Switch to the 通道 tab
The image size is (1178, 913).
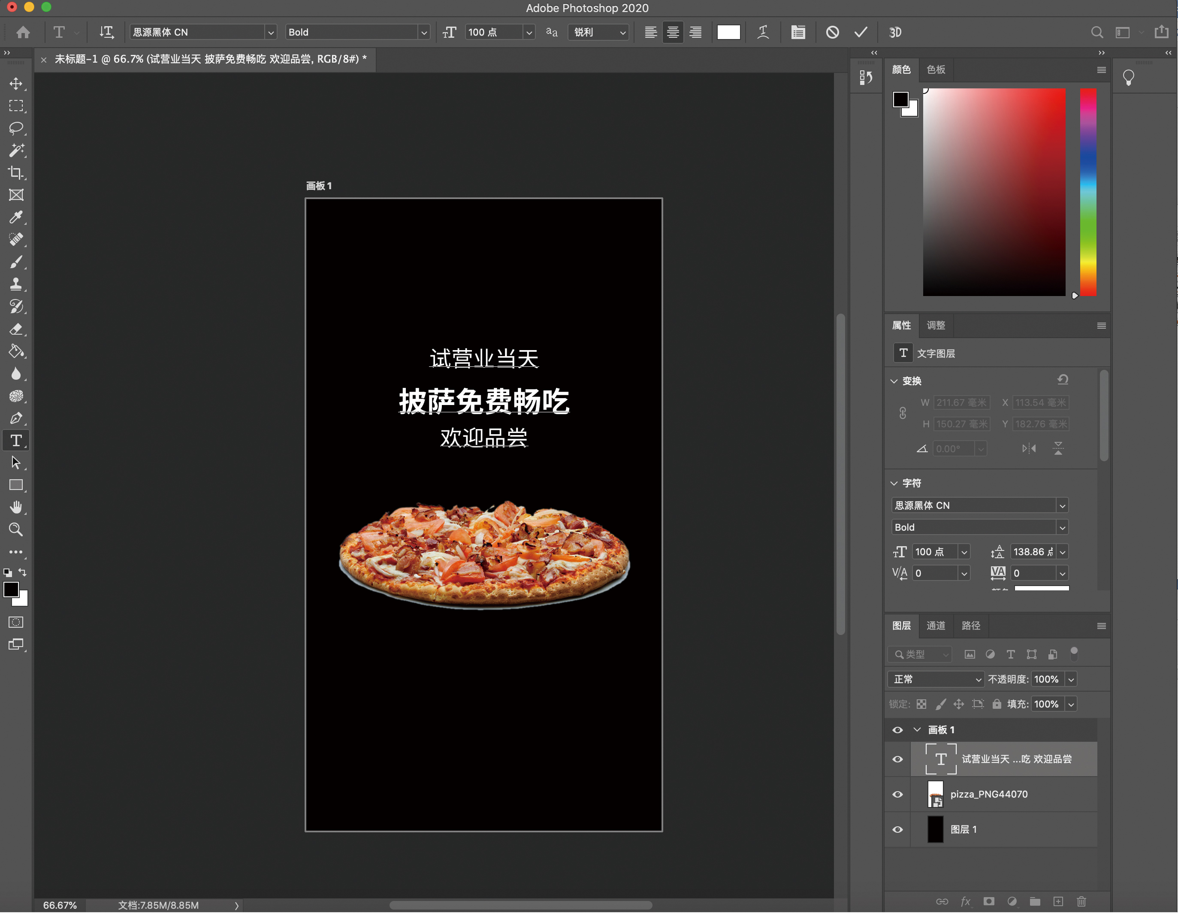[936, 626]
